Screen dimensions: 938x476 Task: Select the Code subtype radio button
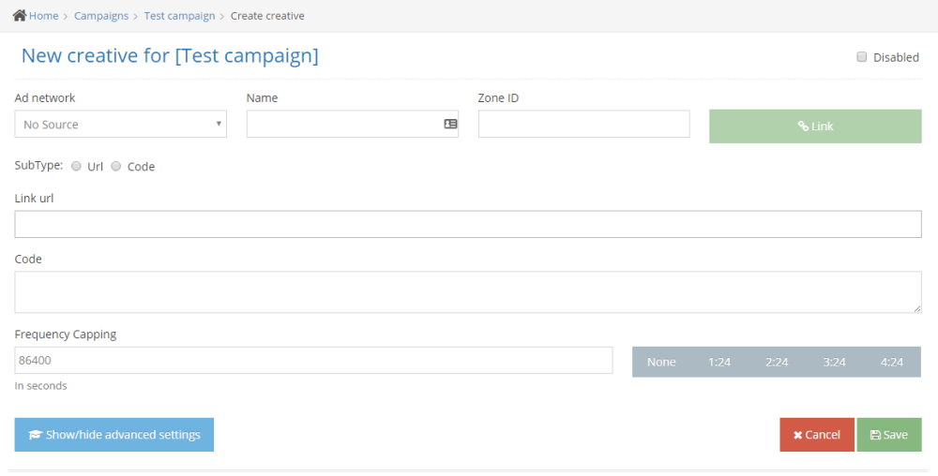116,167
